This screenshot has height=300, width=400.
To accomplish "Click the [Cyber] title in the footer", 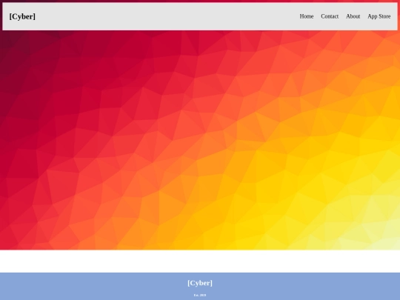I will 200,283.
